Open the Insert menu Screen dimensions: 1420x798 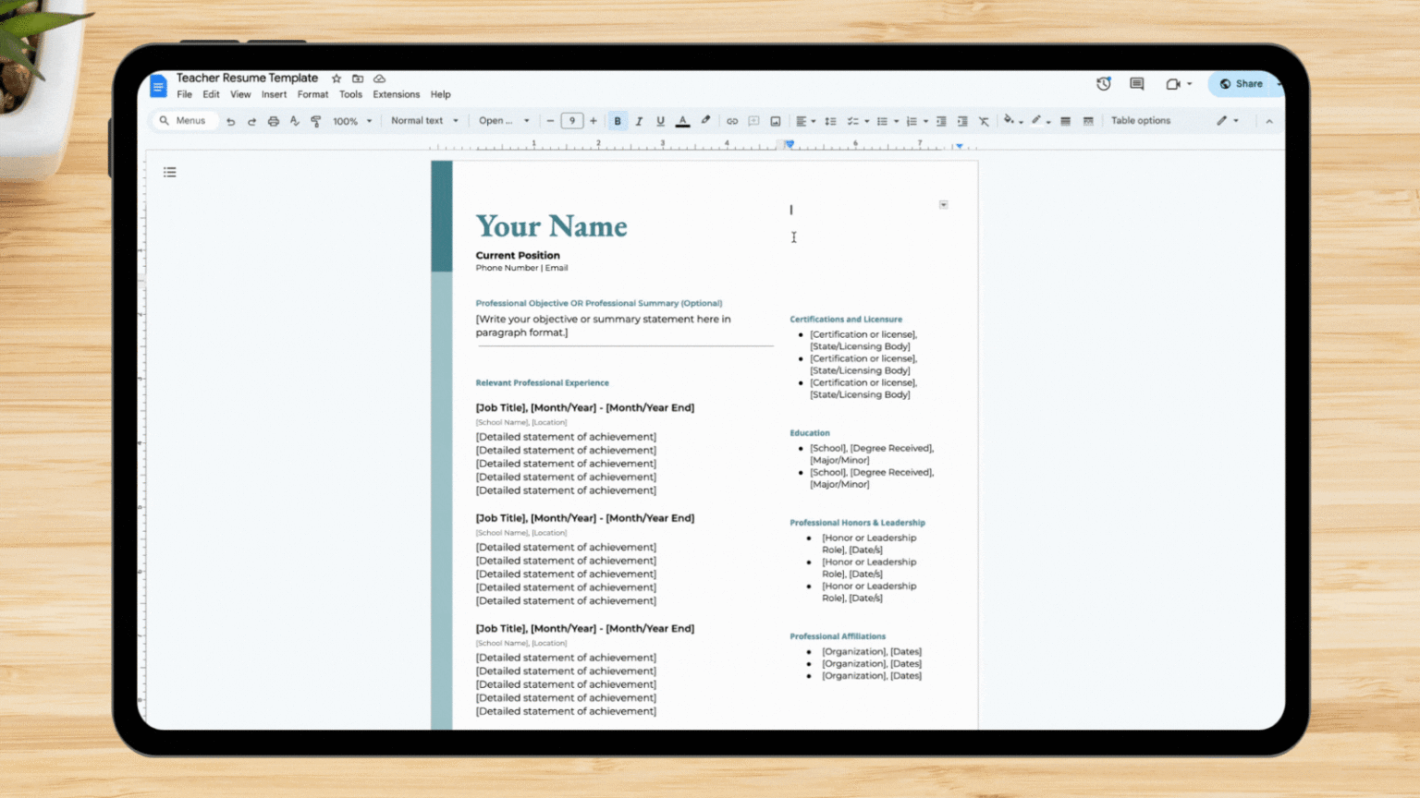[274, 94]
